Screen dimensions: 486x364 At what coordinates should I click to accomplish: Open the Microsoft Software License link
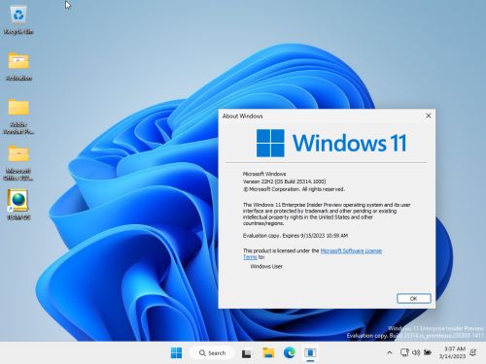[351, 250]
